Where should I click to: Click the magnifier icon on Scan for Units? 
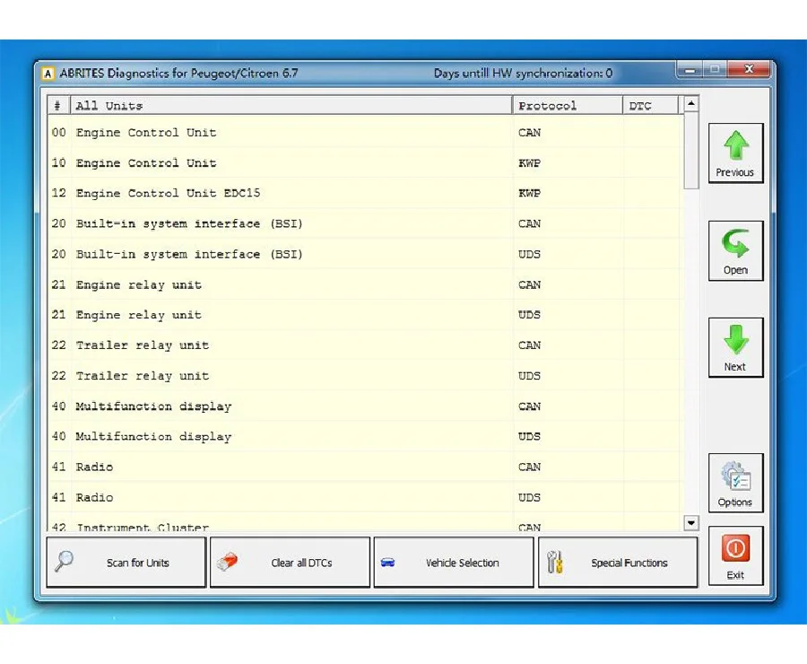[x=65, y=562]
